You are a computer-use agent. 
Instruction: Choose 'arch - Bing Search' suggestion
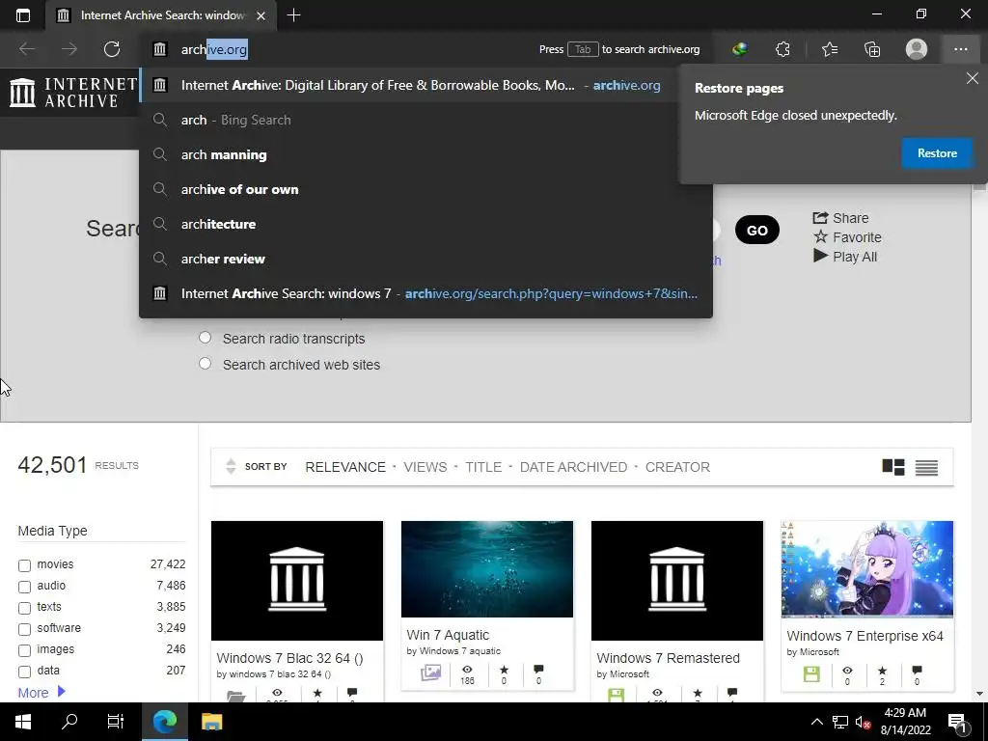(425, 120)
